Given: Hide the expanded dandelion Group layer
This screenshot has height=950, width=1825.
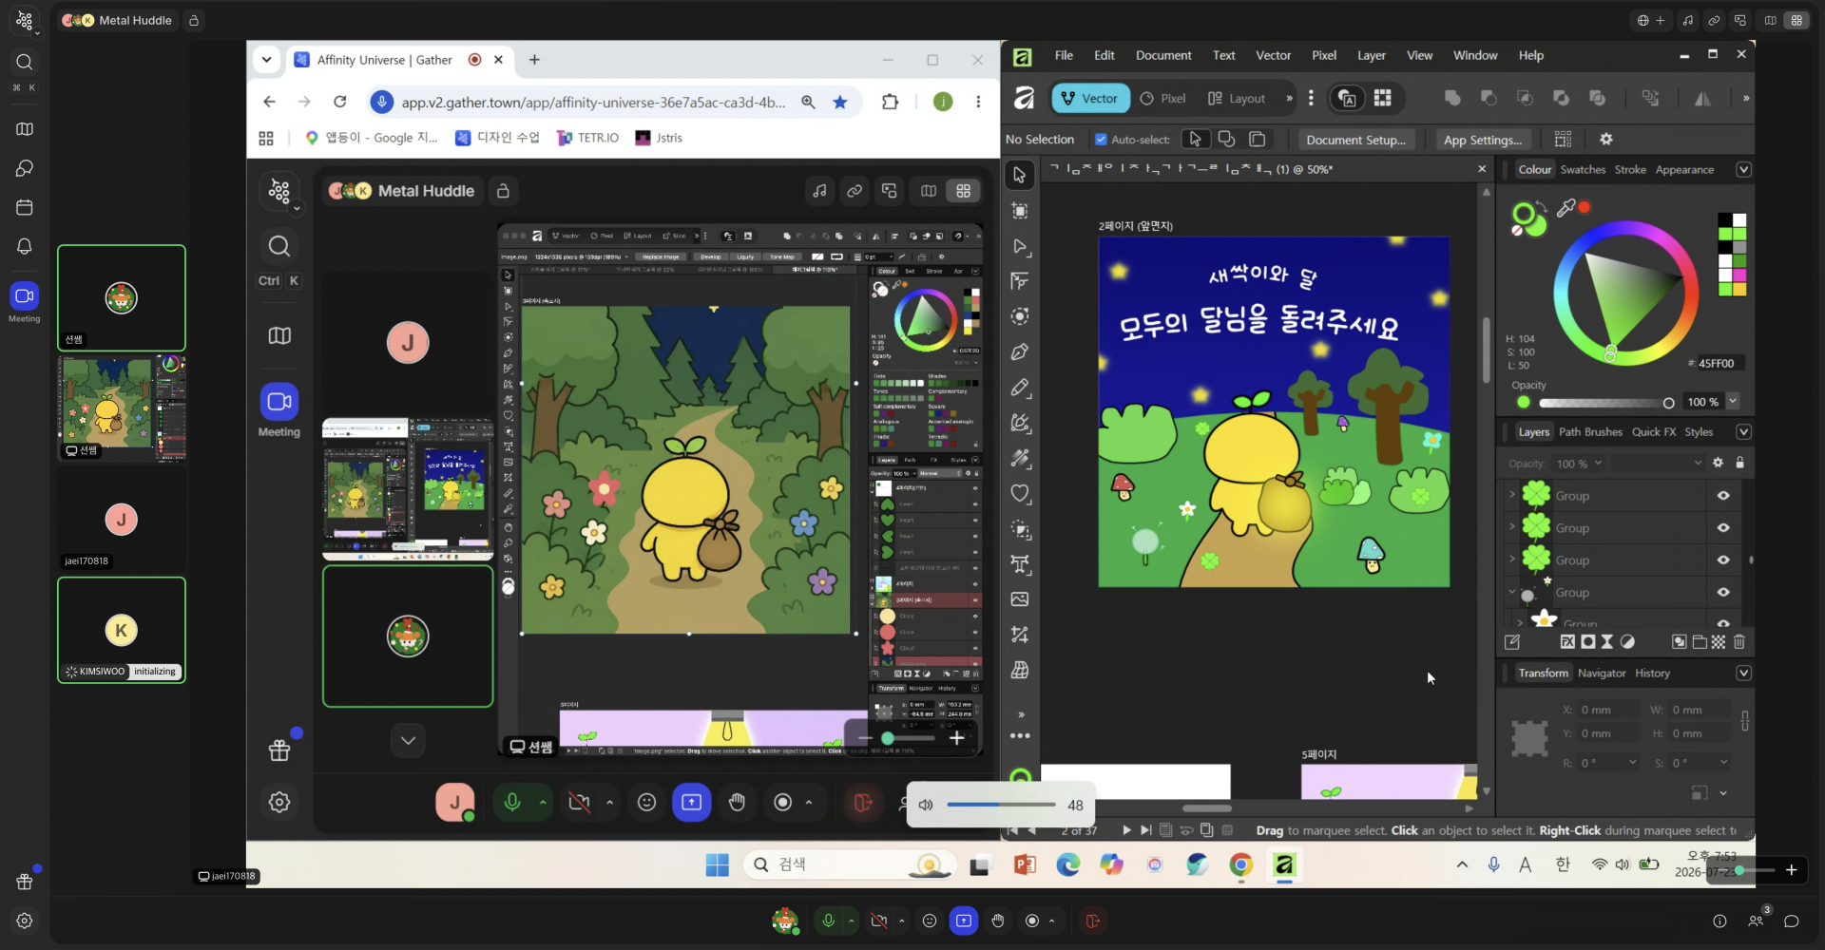Looking at the screenshot, I should tap(1723, 593).
